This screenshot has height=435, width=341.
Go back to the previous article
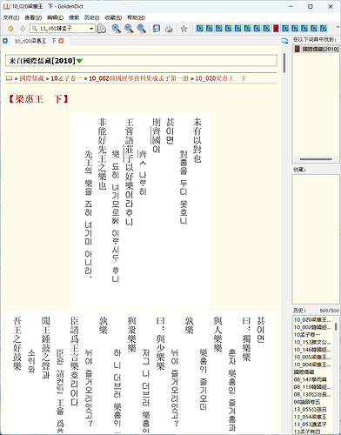point(10,29)
